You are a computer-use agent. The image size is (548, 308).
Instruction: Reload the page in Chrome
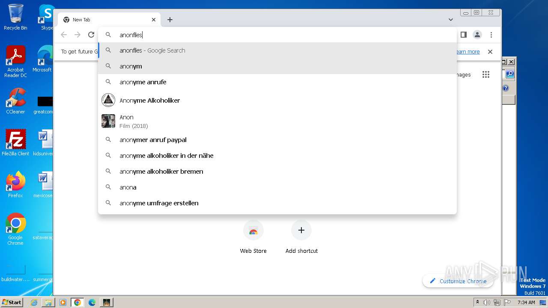pos(91,35)
